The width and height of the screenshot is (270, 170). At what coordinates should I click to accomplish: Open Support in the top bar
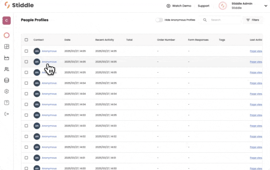pos(203,6)
